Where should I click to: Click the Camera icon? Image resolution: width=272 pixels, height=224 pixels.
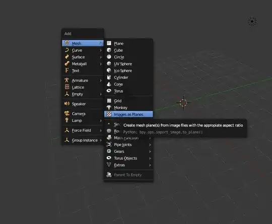click(x=67, y=113)
